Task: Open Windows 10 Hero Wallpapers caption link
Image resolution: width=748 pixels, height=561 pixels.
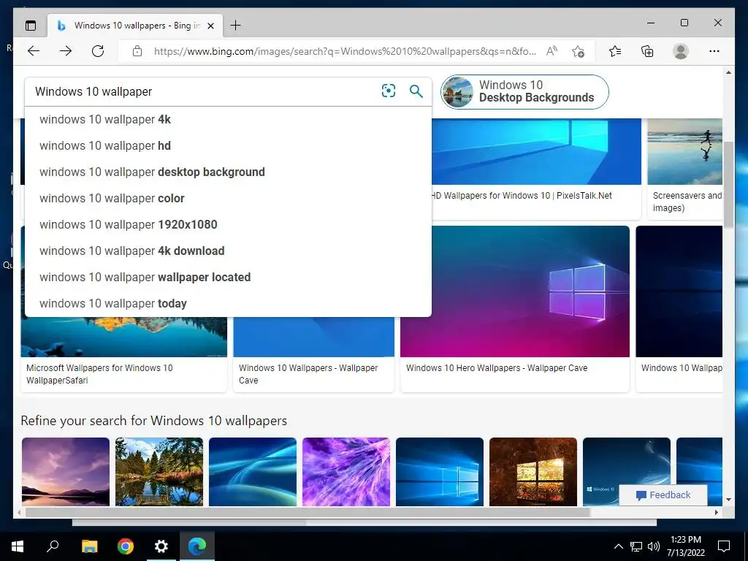Action: [x=497, y=368]
